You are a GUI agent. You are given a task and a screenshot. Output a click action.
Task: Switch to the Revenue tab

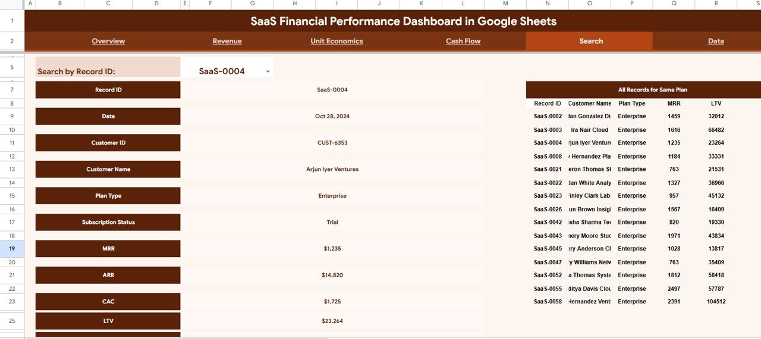(227, 41)
